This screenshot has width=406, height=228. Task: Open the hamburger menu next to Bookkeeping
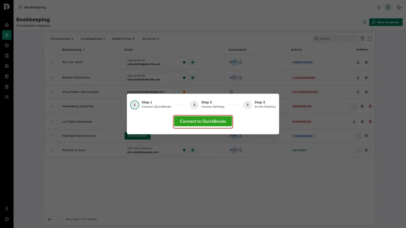(20, 7)
